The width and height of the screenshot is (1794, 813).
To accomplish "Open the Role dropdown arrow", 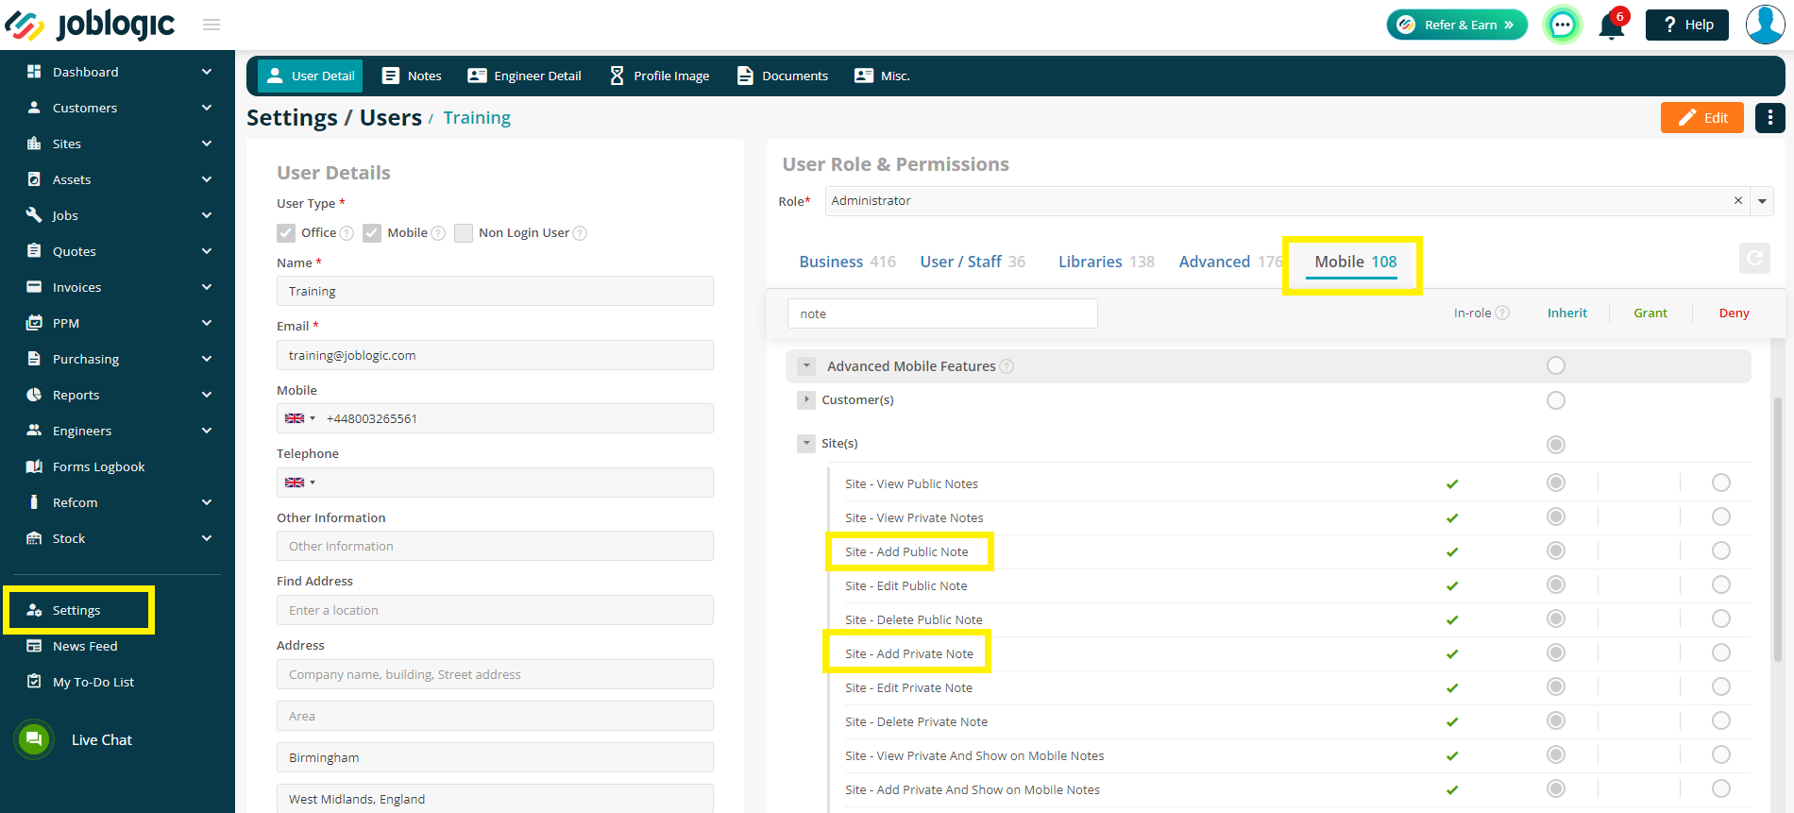I will click(x=1762, y=201).
